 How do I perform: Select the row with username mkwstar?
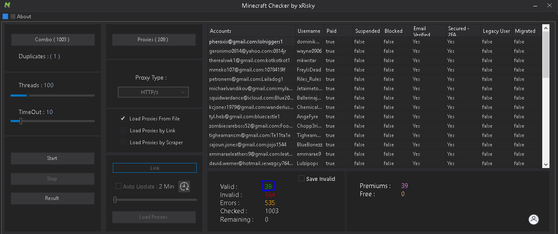coord(375,60)
